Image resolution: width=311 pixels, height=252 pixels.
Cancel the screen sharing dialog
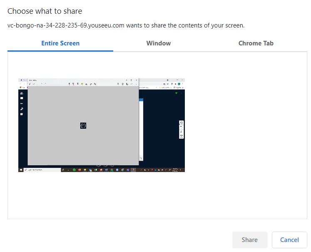tap(289, 240)
